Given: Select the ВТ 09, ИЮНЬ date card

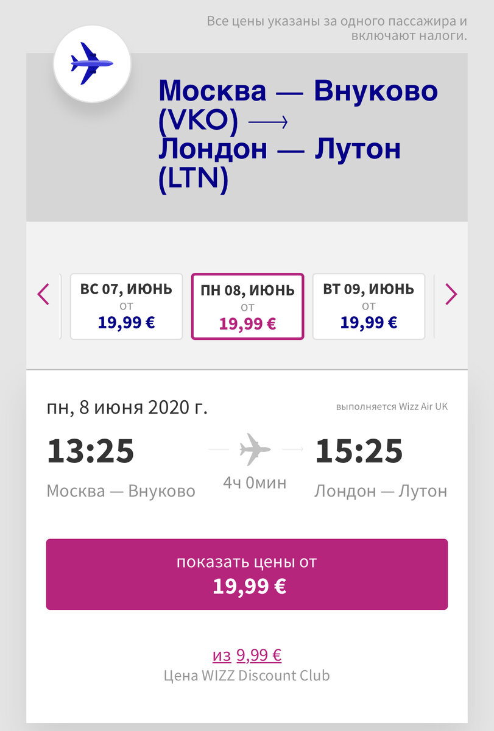Looking at the screenshot, I should tap(369, 305).
